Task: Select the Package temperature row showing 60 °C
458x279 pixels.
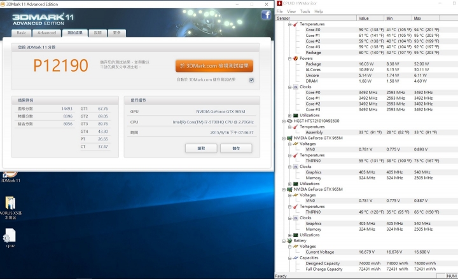Action: point(372,53)
